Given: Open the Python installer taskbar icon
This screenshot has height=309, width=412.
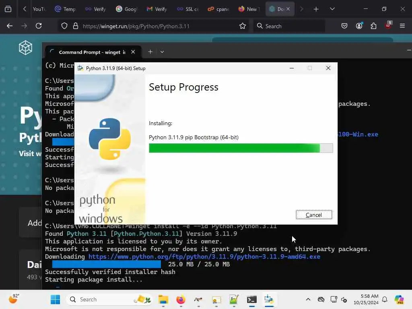Looking at the screenshot, I should [269, 299].
